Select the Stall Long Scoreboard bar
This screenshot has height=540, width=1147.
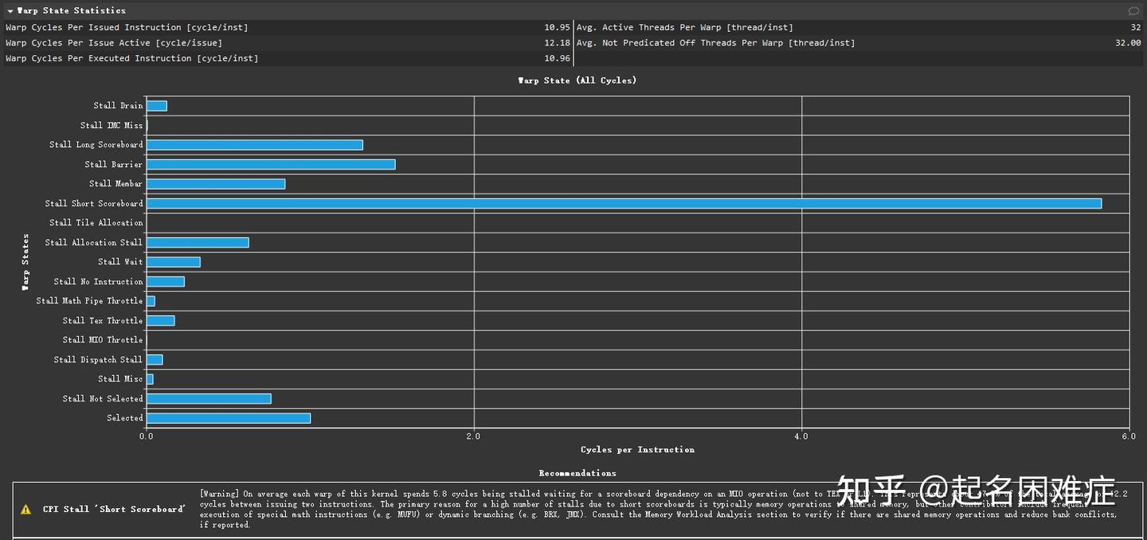[x=255, y=145]
